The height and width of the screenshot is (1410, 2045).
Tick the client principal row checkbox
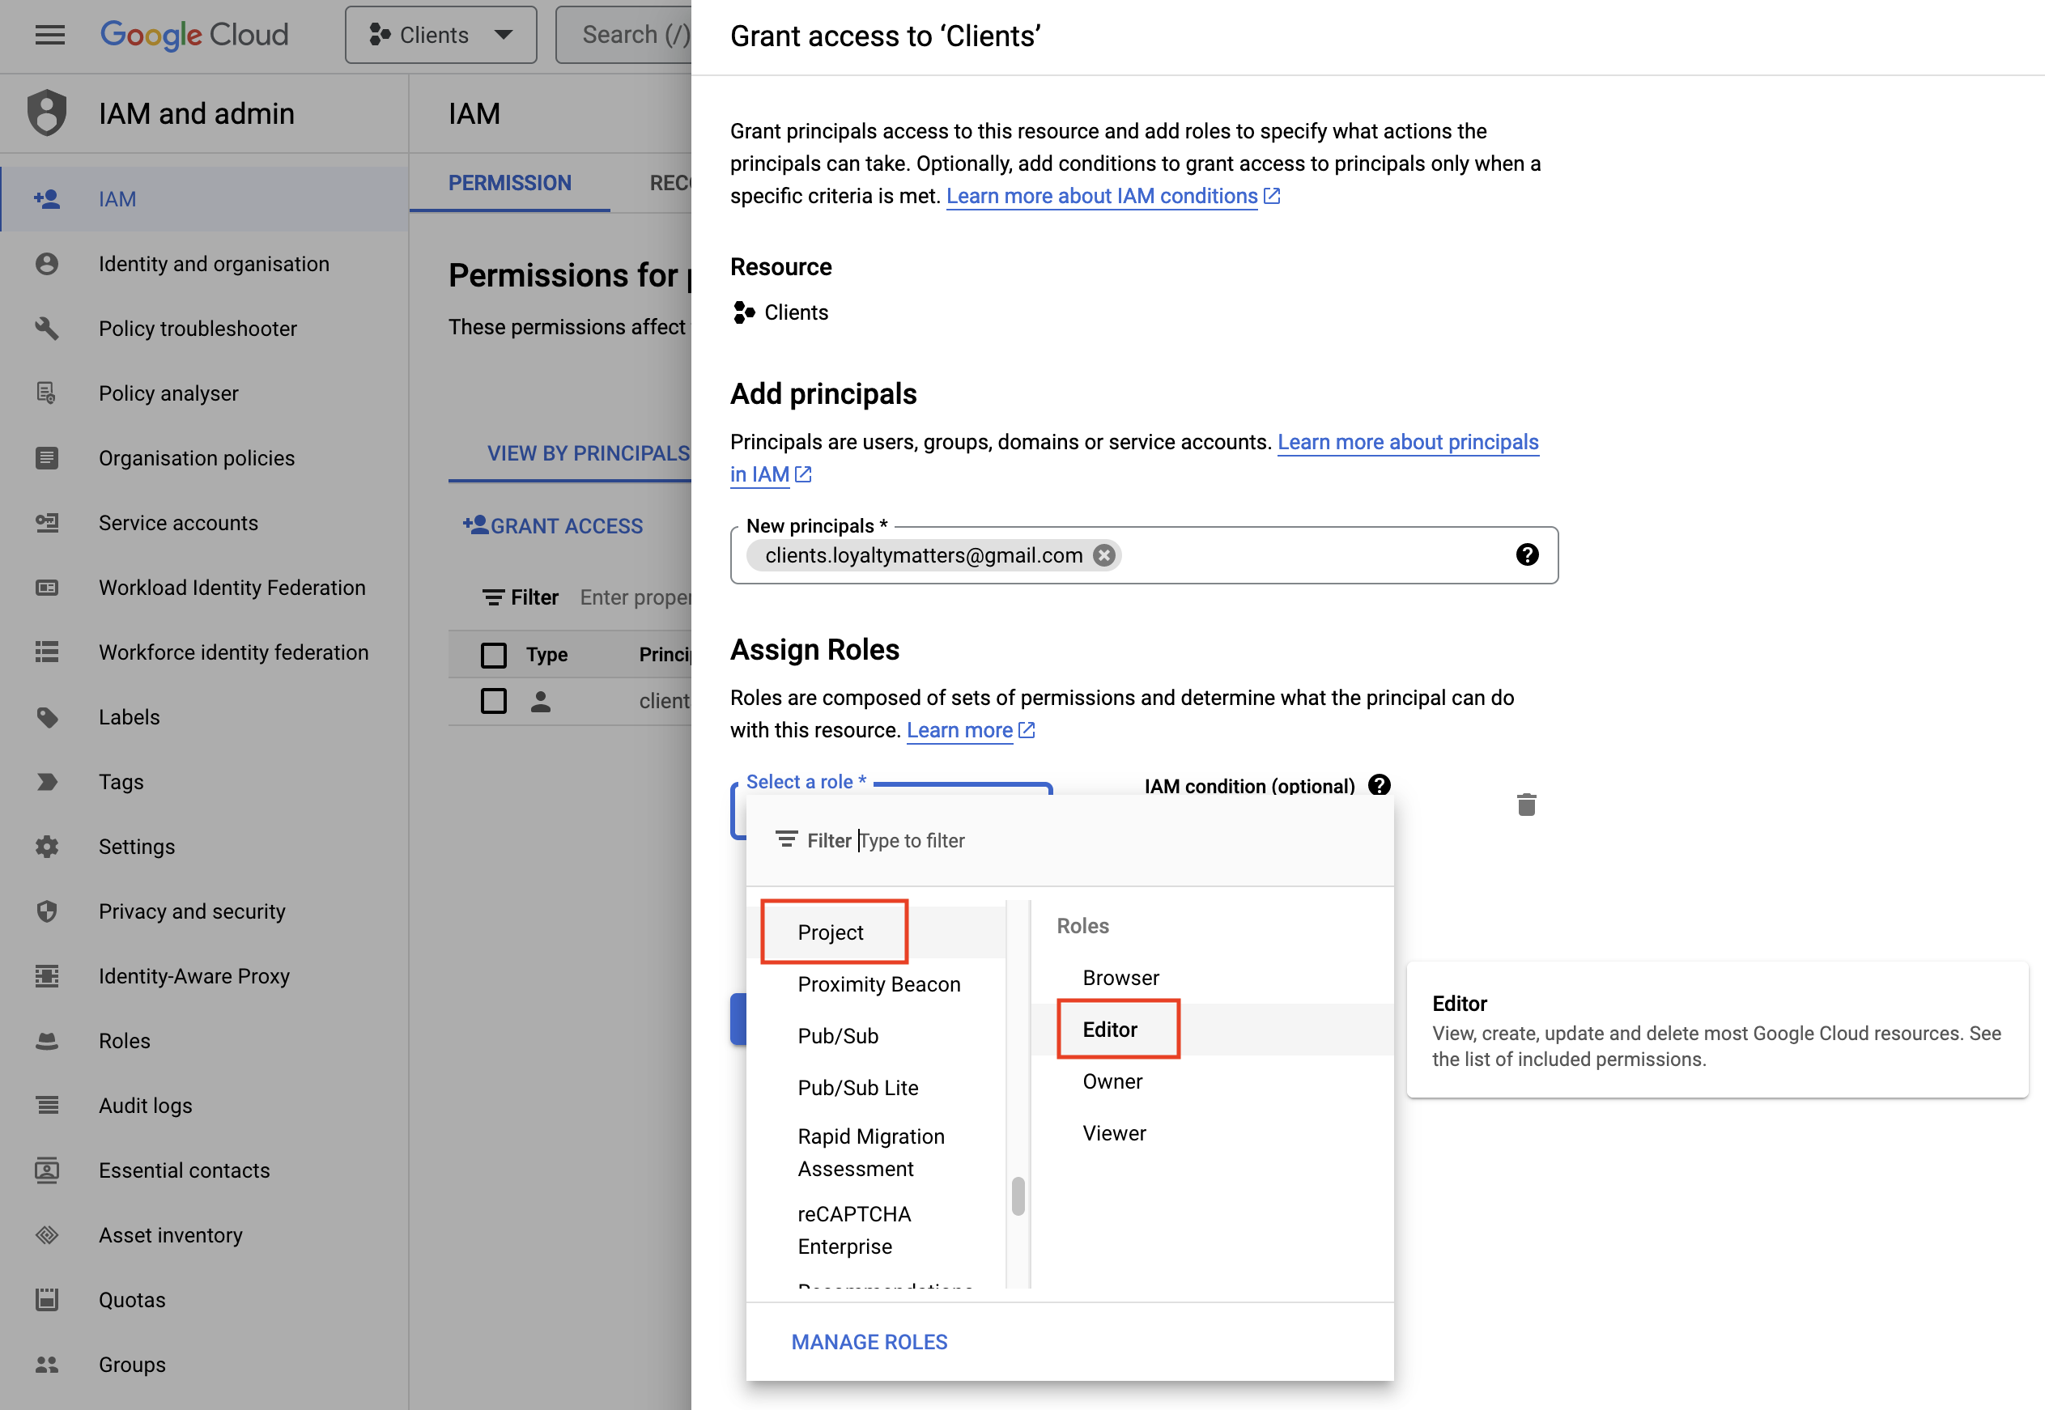494,701
